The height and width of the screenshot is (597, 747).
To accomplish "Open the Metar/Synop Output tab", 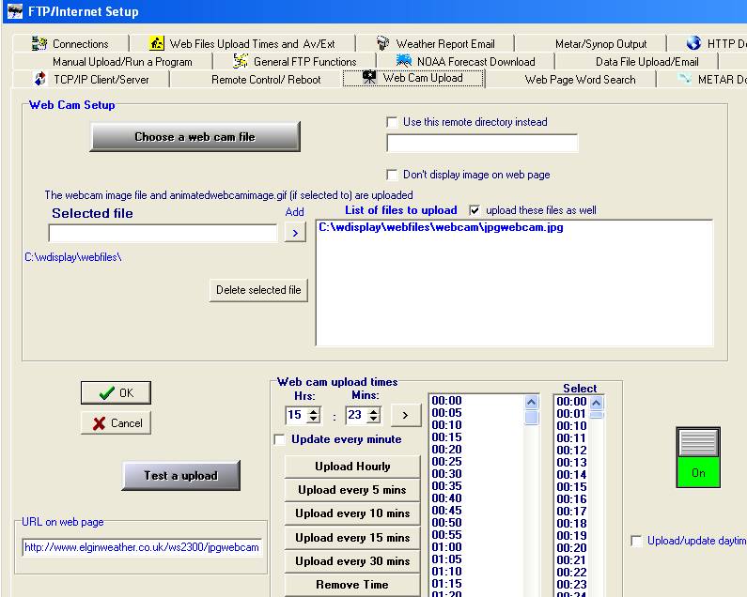I will click(600, 44).
